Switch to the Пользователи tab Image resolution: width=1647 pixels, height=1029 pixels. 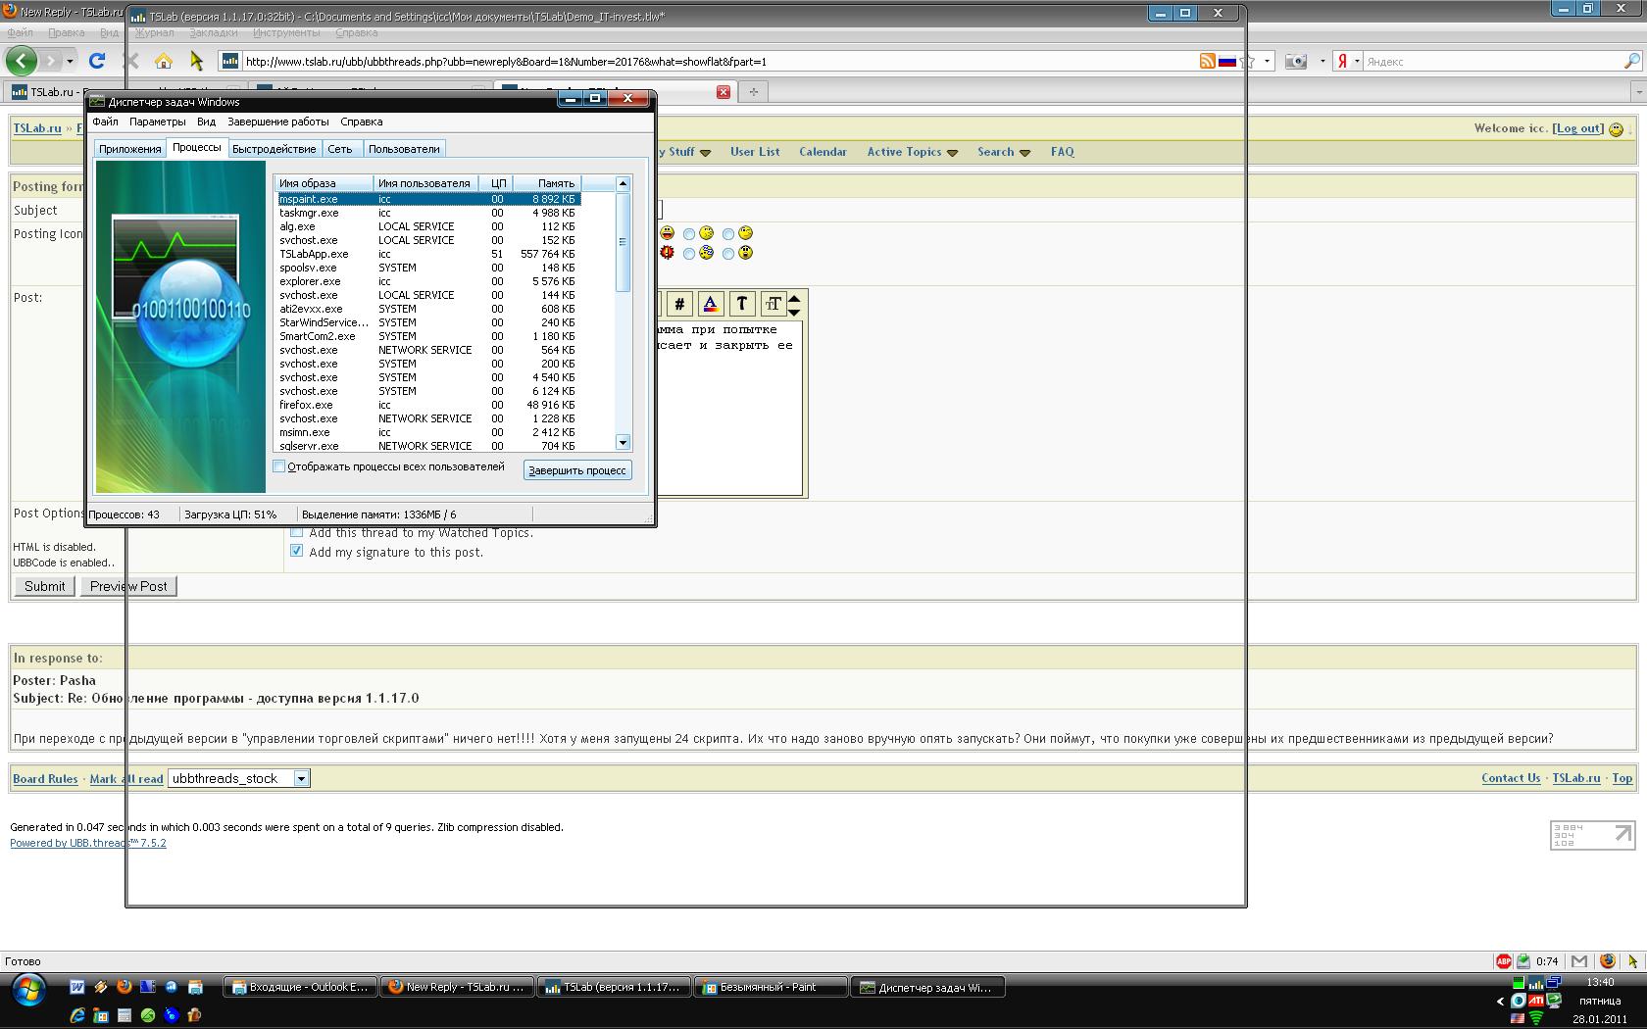[404, 149]
